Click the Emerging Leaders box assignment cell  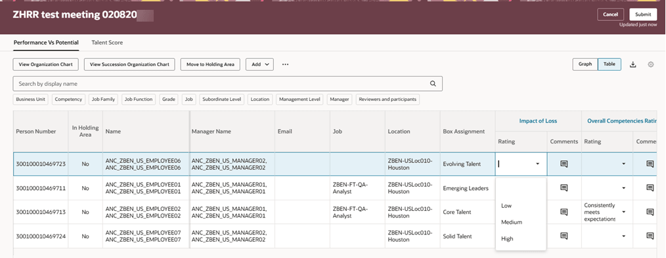tap(467, 188)
